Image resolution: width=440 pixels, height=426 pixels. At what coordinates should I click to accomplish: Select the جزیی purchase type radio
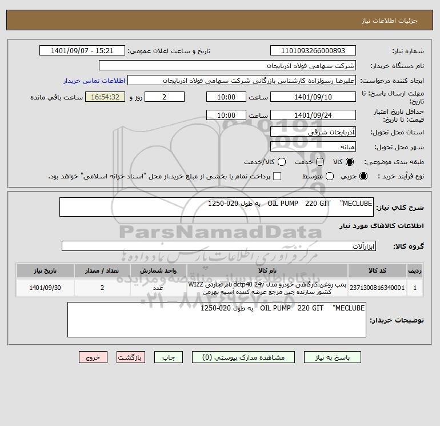tap(363, 176)
